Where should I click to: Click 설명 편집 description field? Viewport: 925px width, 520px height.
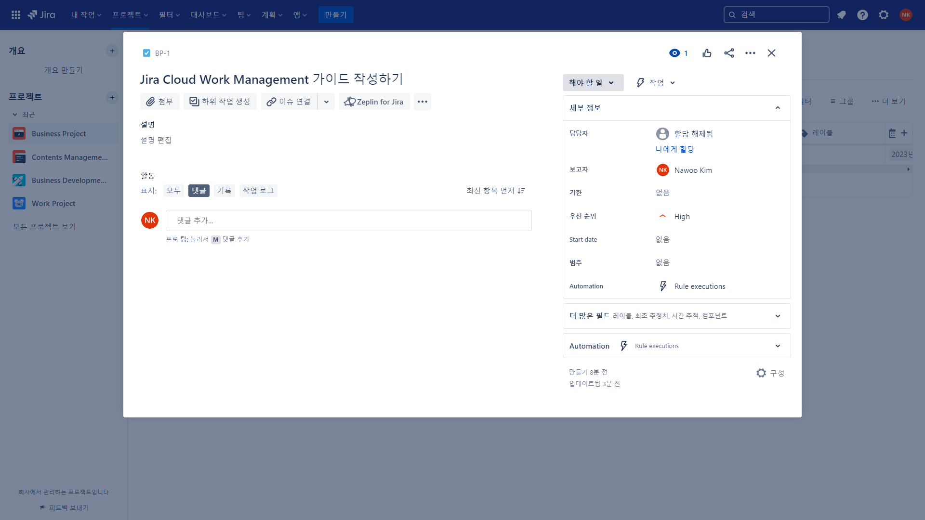(x=156, y=140)
